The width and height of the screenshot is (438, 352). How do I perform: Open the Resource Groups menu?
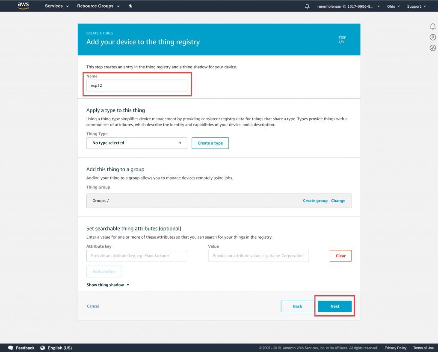click(98, 6)
